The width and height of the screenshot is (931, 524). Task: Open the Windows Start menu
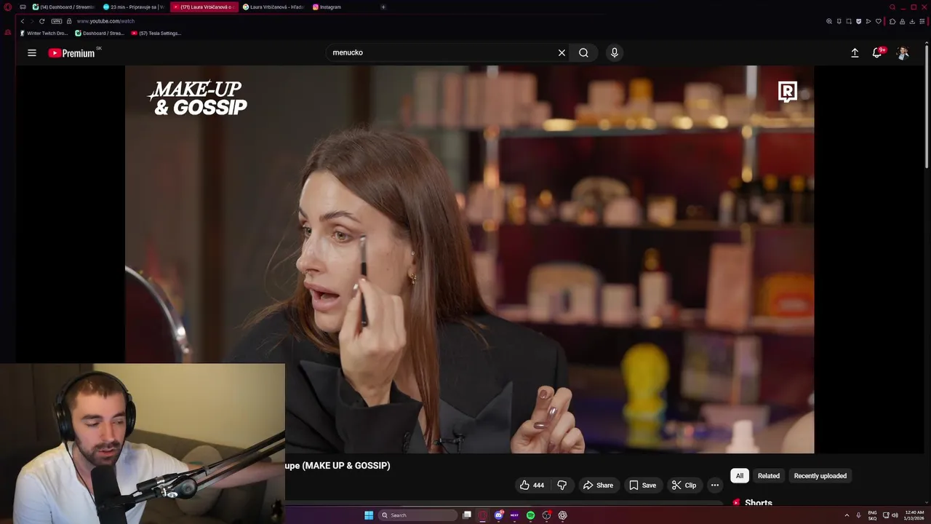coord(369,515)
